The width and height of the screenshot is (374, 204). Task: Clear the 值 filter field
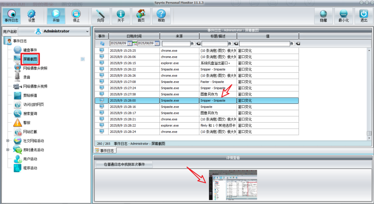point(298,43)
